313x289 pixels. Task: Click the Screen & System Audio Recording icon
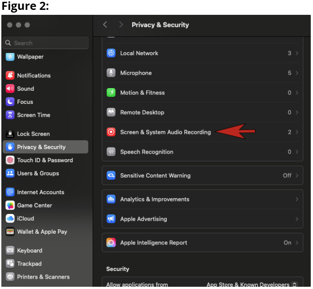pos(111,132)
